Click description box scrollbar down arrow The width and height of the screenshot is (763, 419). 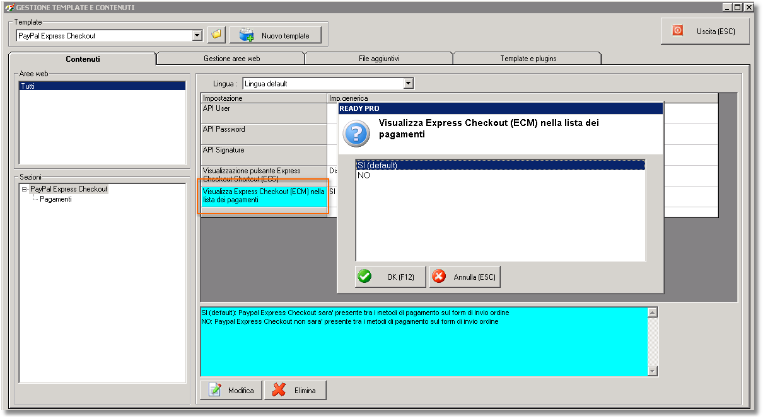click(653, 371)
